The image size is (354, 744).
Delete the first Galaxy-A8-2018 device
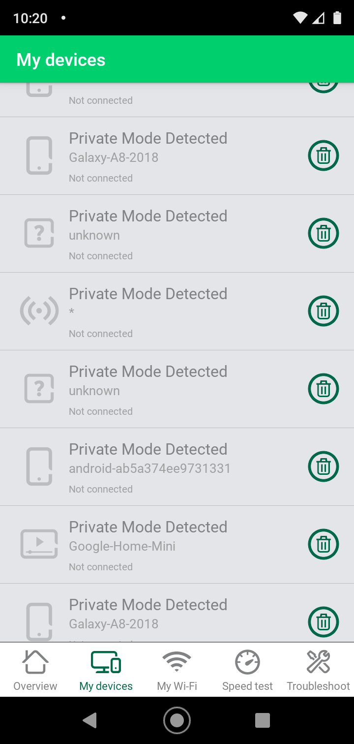(x=323, y=155)
